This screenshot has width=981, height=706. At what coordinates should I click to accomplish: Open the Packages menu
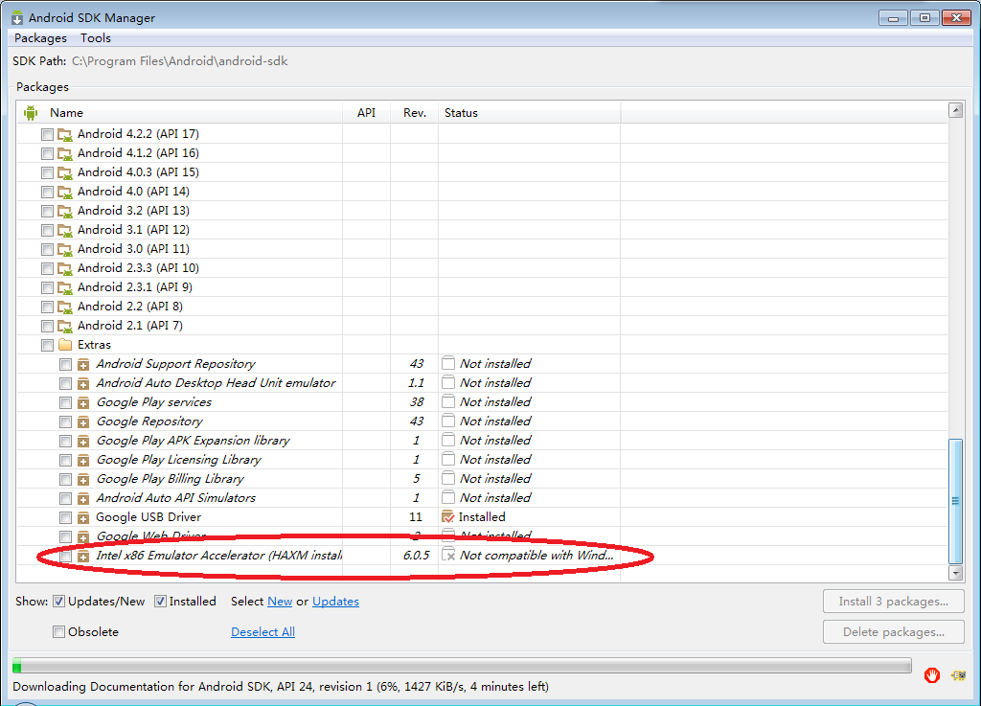[x=40, y=38]
